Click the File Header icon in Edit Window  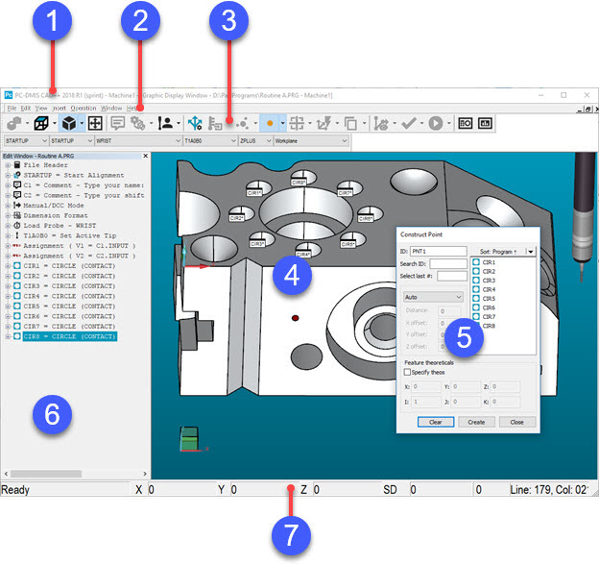[x=16, y=165]
